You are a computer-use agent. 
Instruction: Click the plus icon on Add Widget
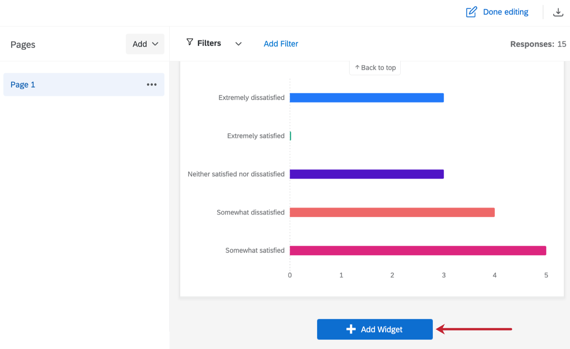(350, 329)
